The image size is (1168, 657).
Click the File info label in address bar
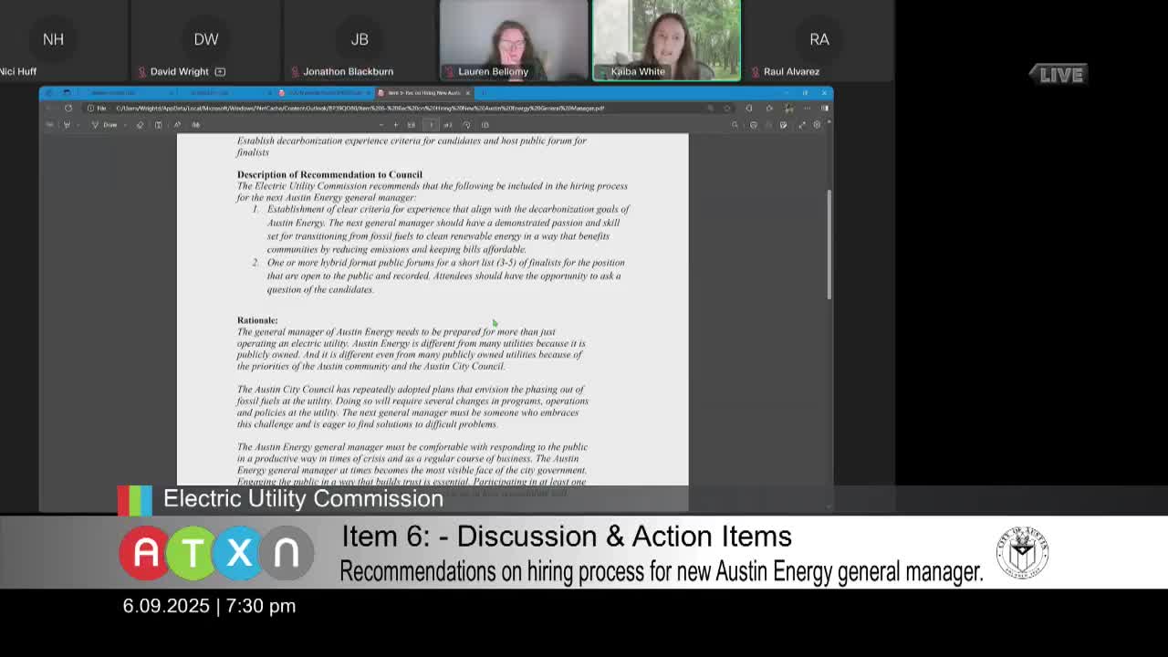98,108
